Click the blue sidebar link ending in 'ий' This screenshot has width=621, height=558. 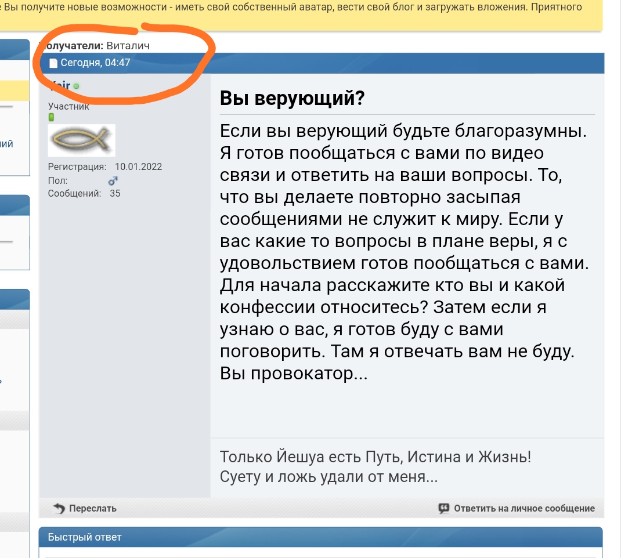tap(6, 144)
